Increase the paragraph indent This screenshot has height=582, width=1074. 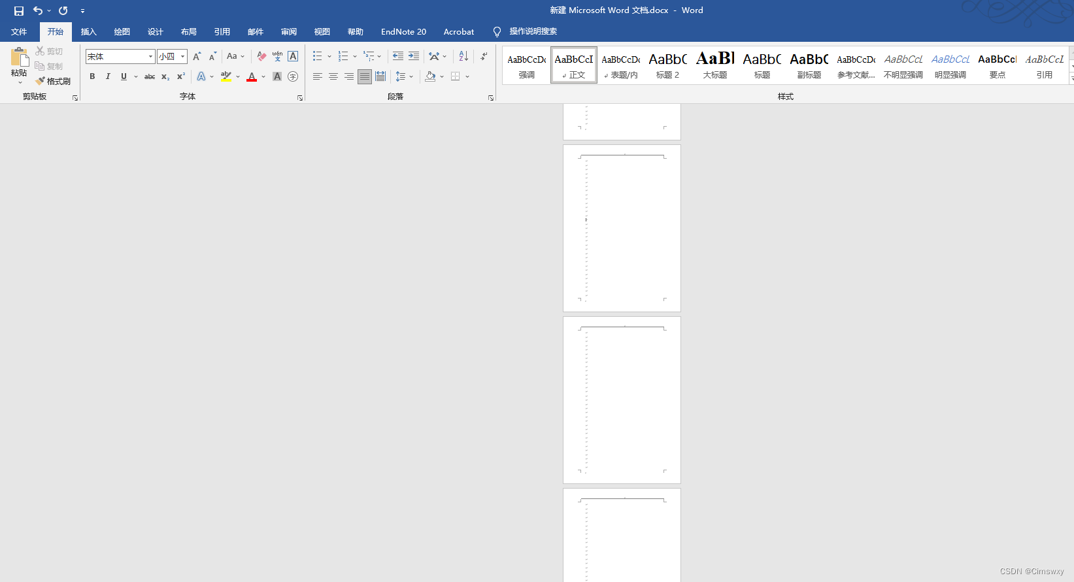[x=414, y=57]
